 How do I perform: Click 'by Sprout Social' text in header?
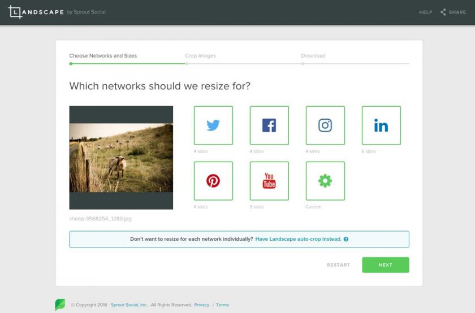pyautogui.click(x=86, y=12)
